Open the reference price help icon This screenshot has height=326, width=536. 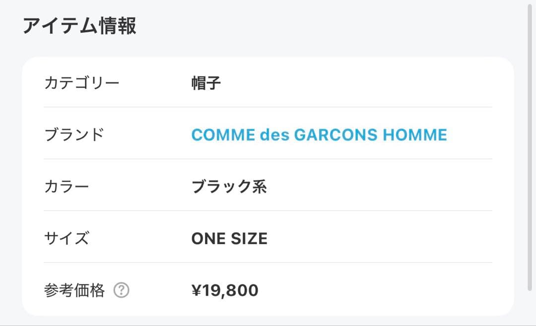tap(121, 290)
